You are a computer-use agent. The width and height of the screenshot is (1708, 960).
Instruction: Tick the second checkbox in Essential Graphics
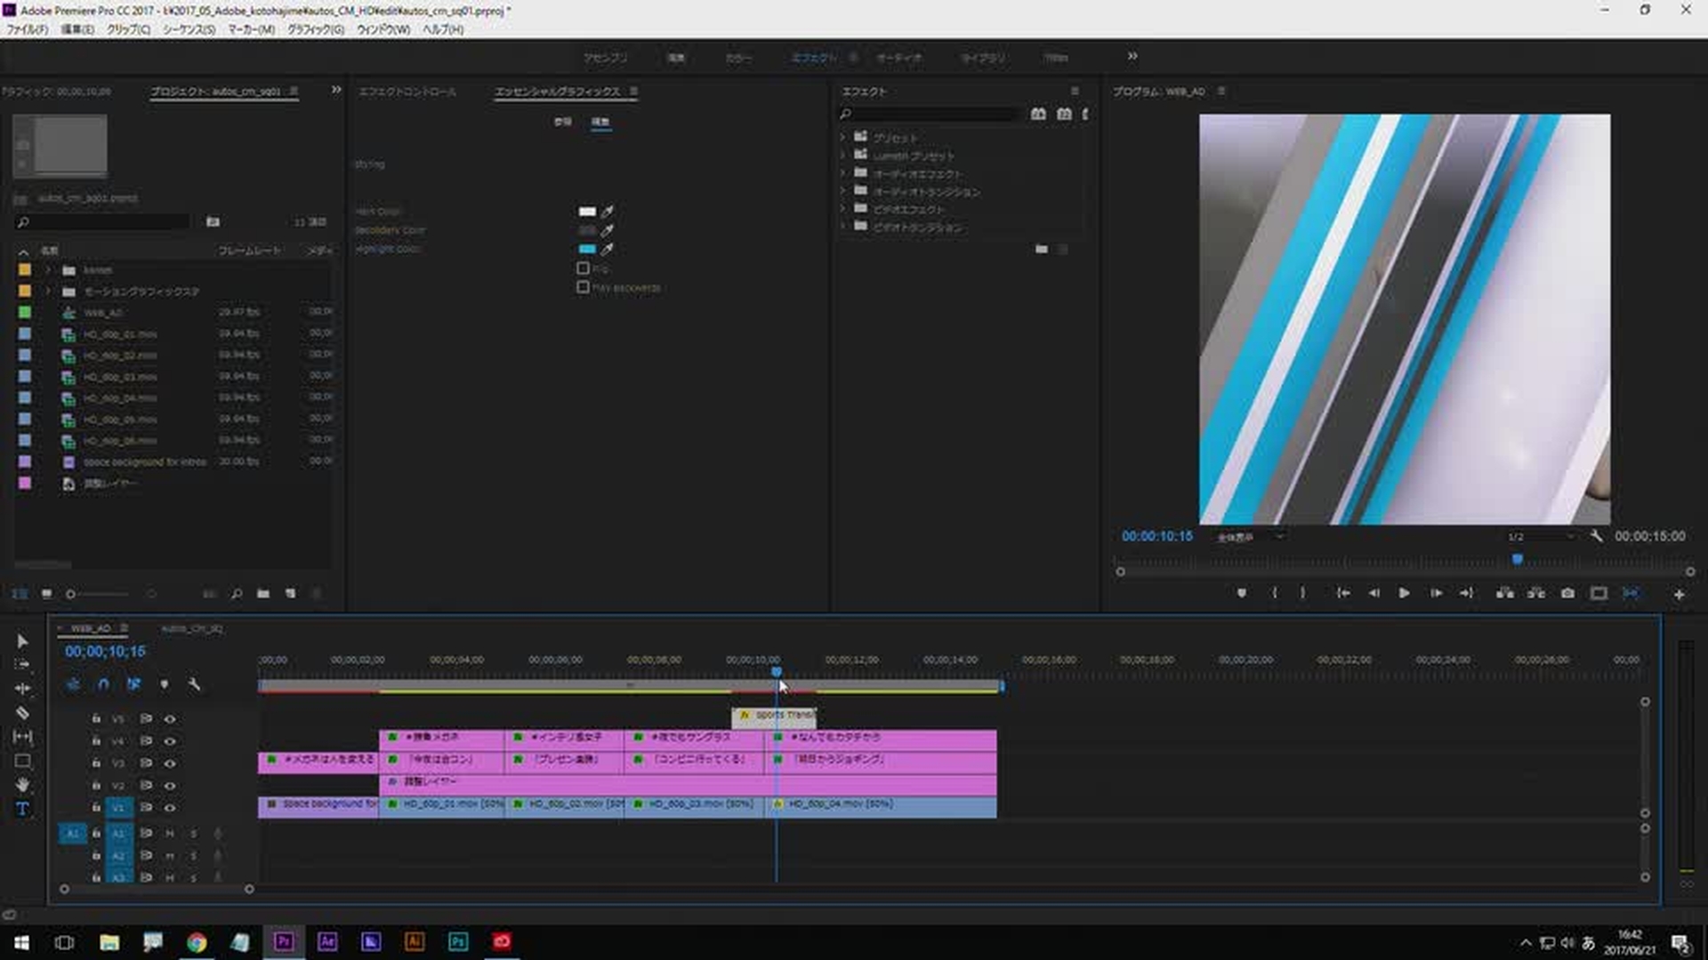coord(583,287)
